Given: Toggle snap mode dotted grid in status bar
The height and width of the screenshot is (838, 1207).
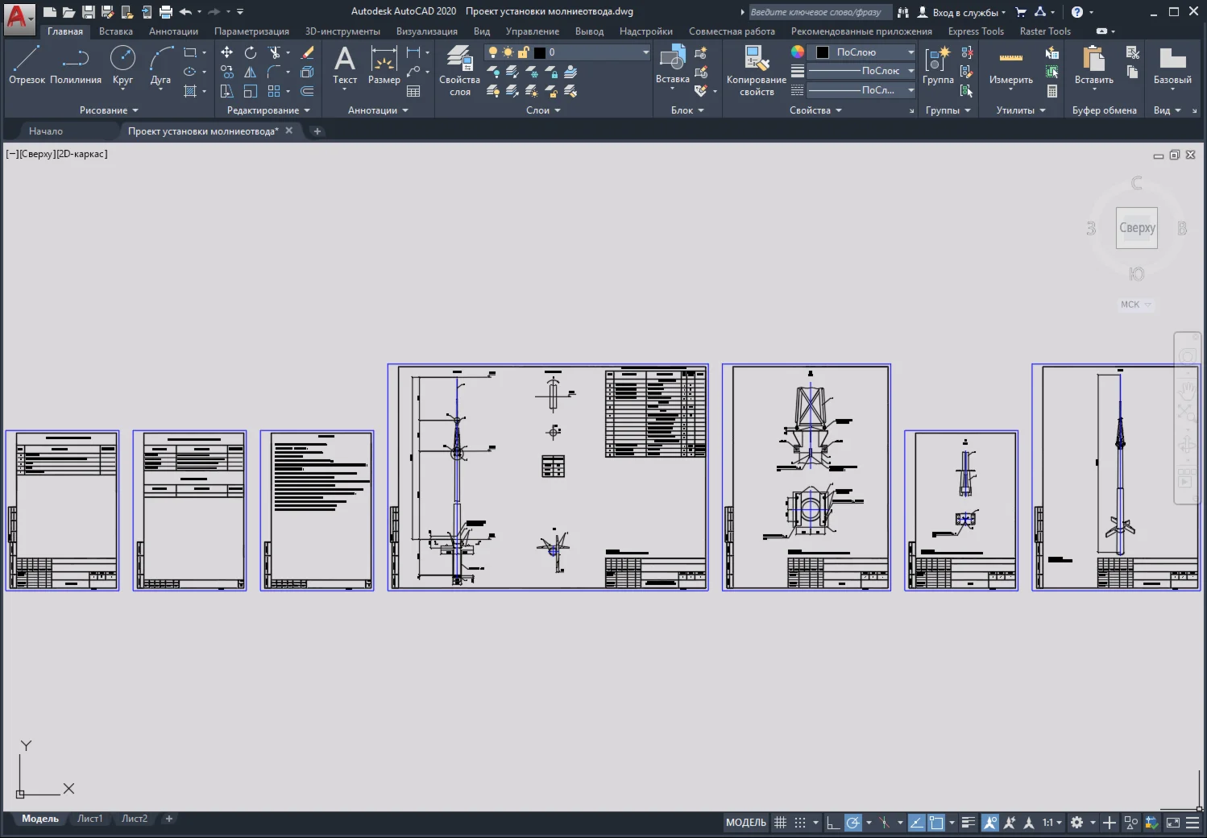Looking at the screenshot, I should coord(800,823).
